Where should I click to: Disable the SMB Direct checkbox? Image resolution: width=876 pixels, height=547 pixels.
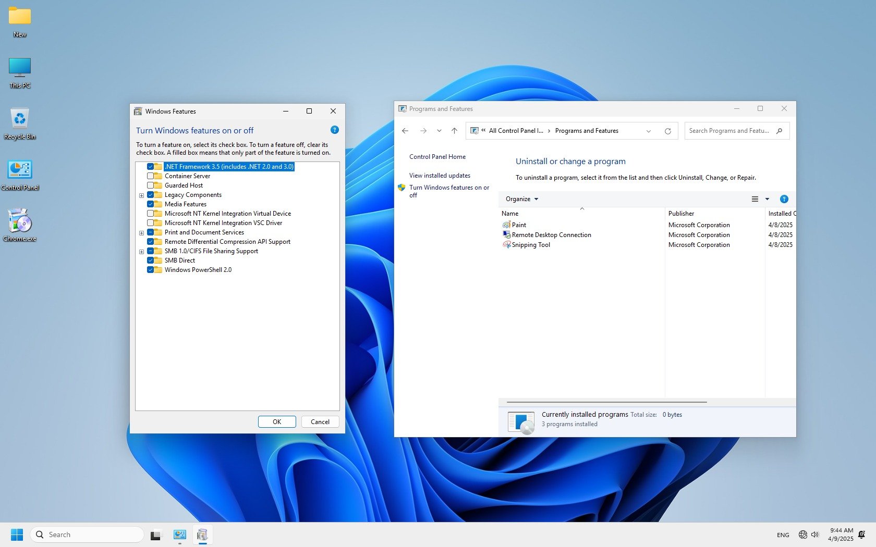(x=151, y=260)
